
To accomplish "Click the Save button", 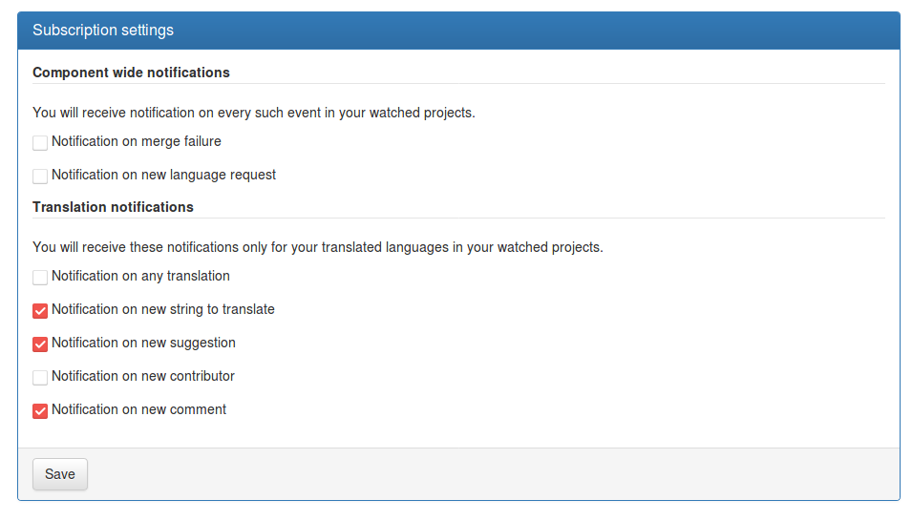I will tap(60, 474).
